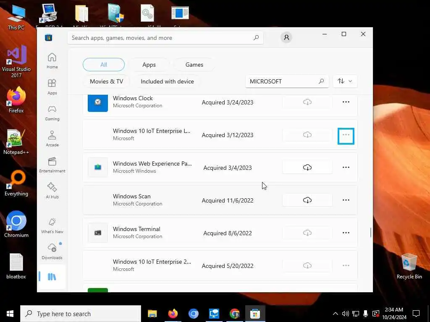Screen dimensions: 430x322
Task: Click the Windows Scan title
Action: [131, 196]
